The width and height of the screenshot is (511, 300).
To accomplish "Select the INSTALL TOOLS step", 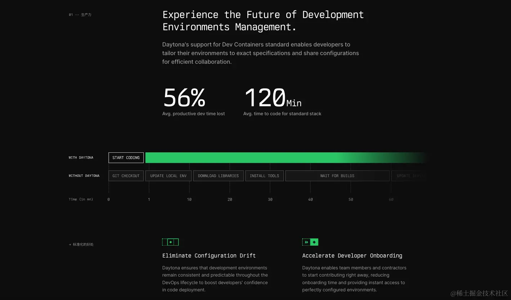I will [x=264, y=176].
